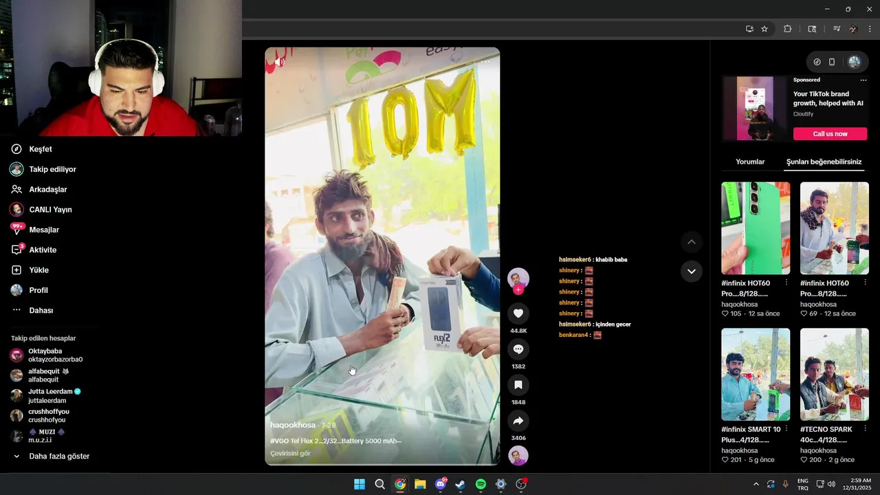Screen dimensions: 880x495
Task: Open options for infinix HOT60 69-likes card
Action: coord(865,283)
